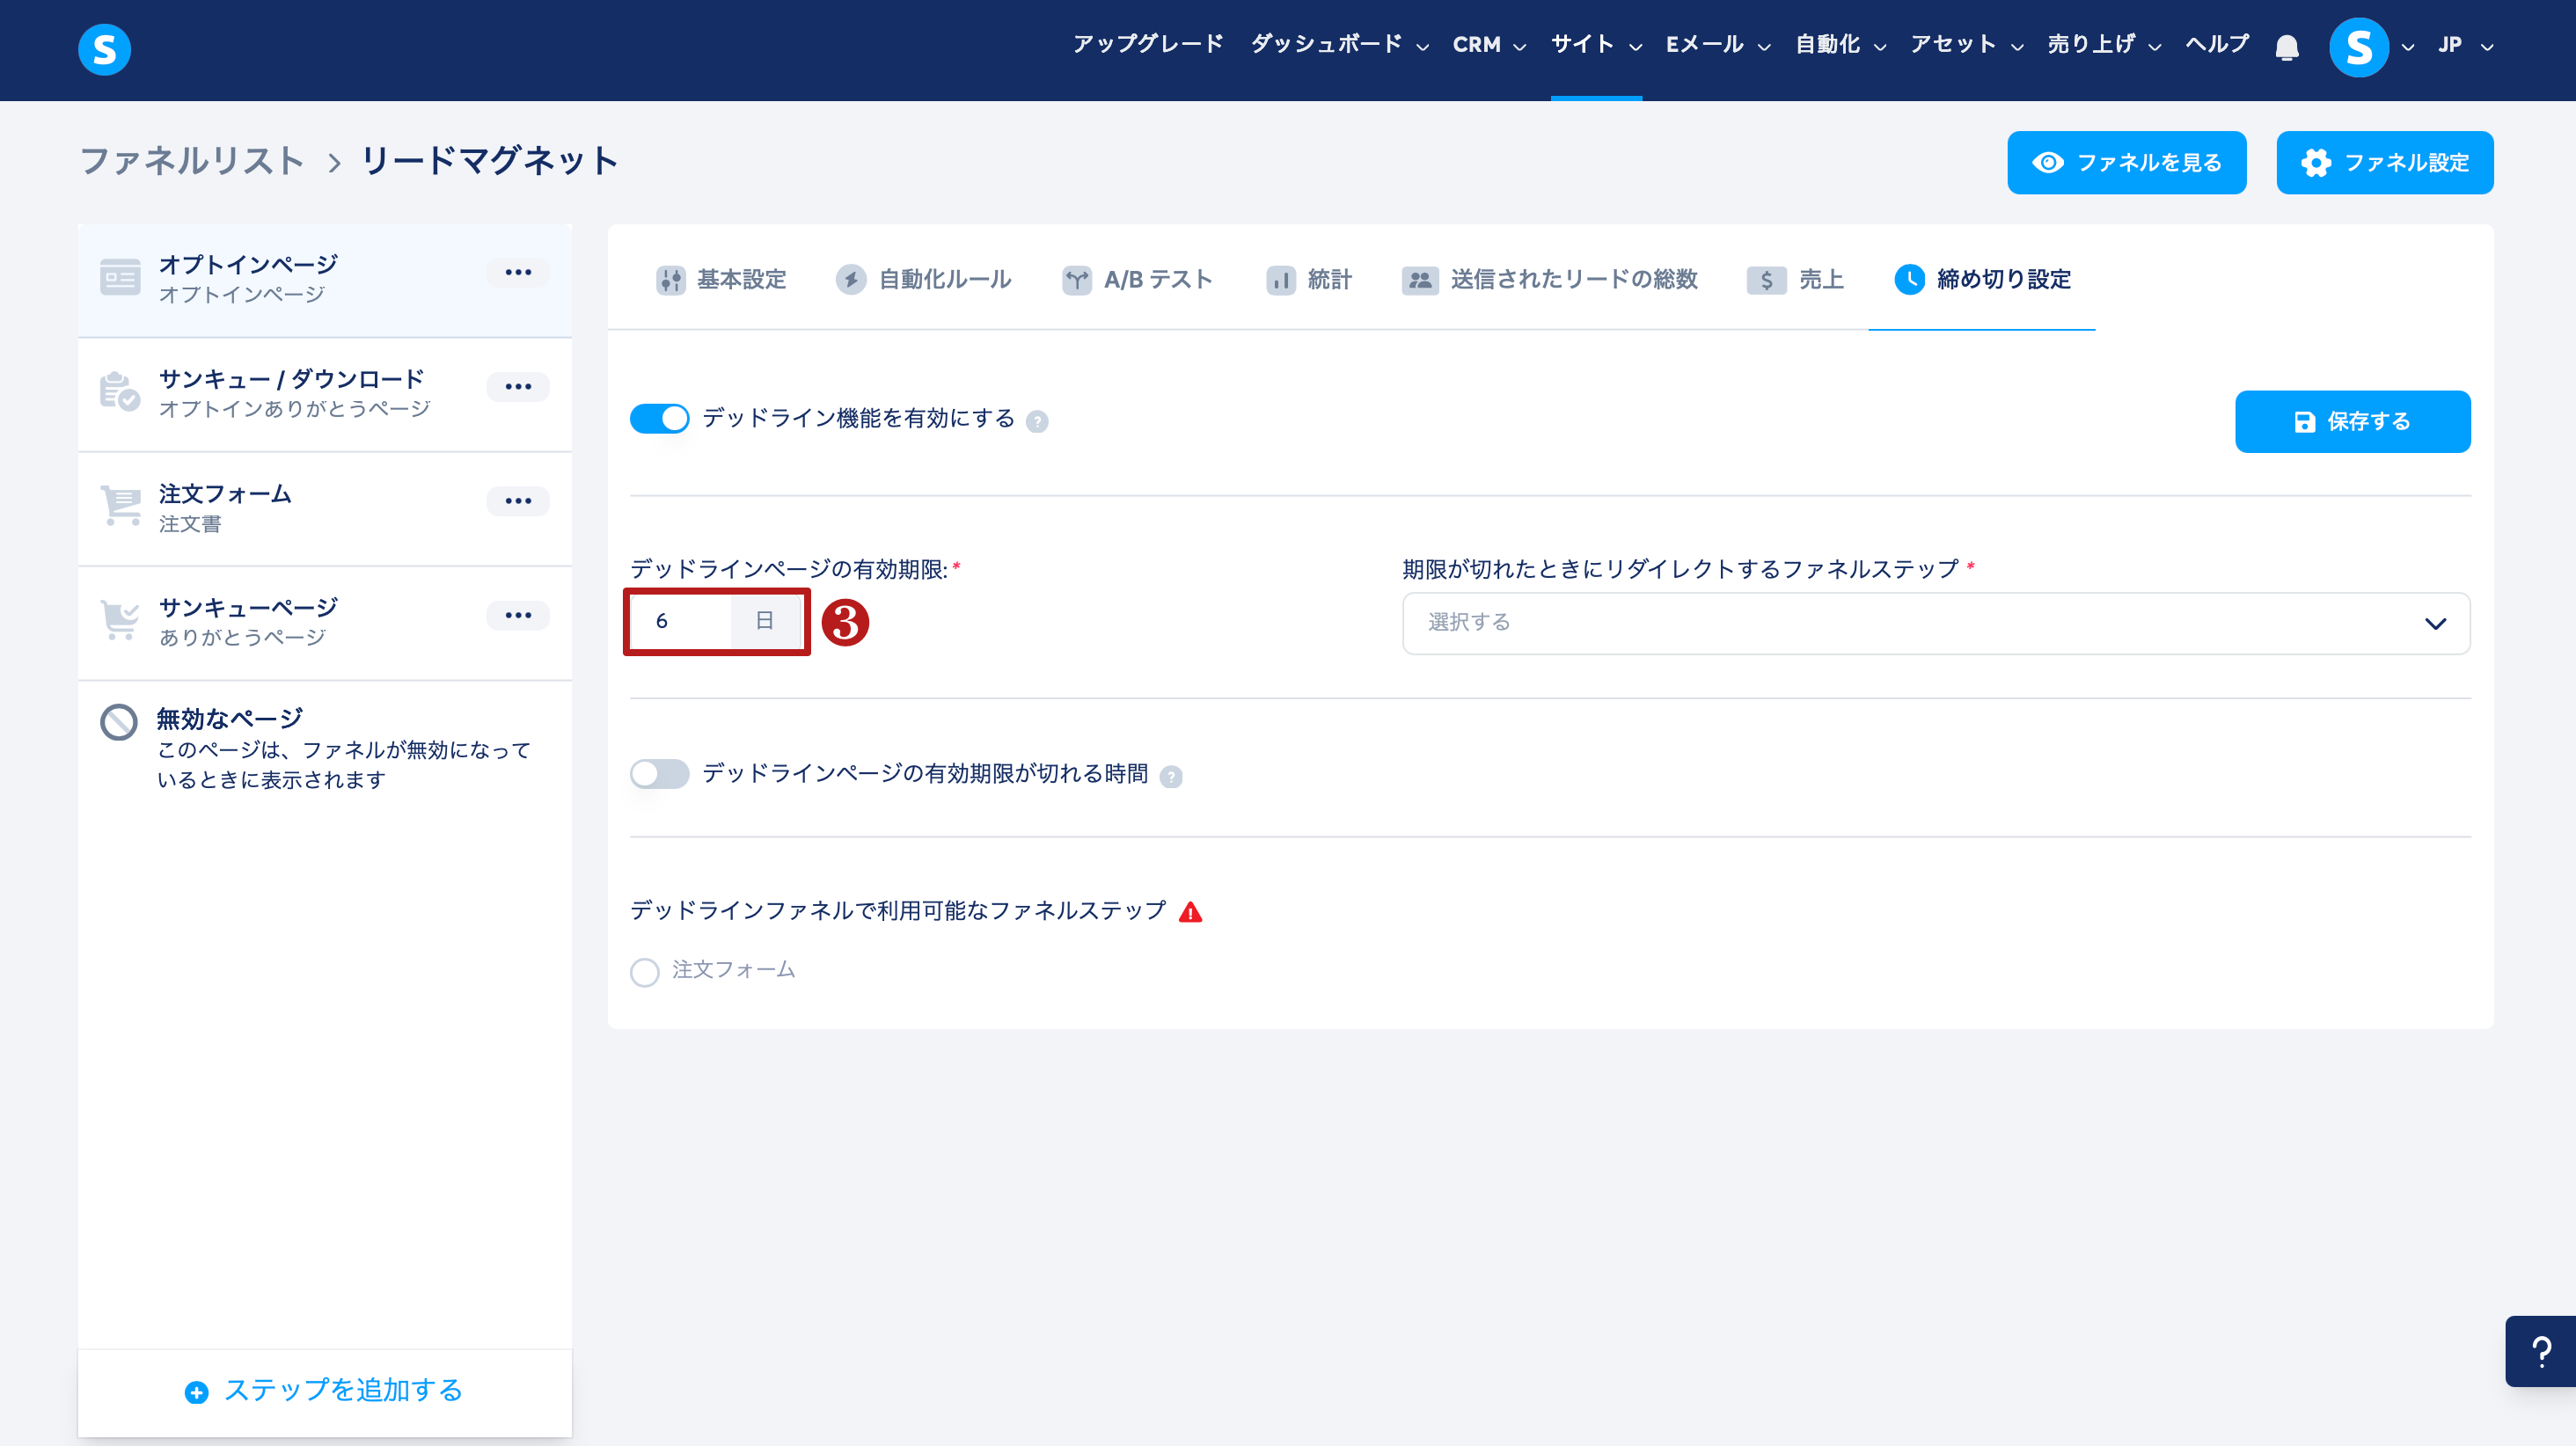Open three-dot menu for サンキューページ step

[517, 615]
